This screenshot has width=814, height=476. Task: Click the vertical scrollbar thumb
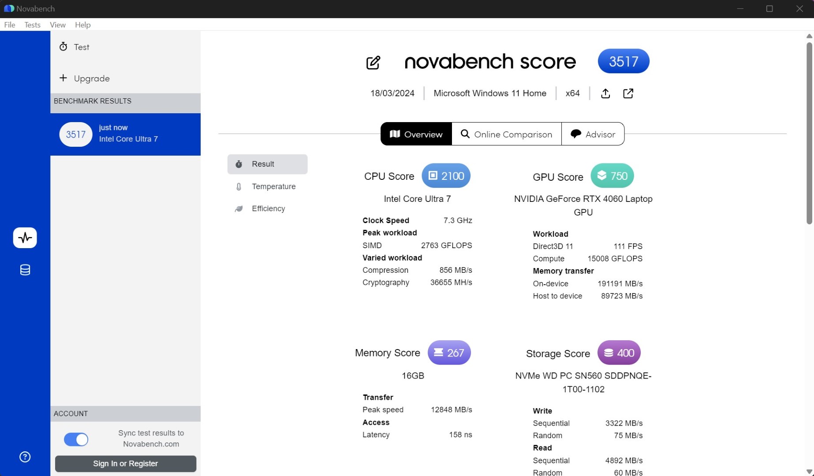(809, 132)
